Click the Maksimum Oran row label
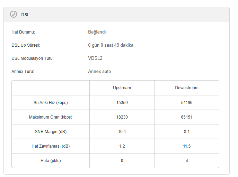Viewport: 238px width, 177px height. click(x=51, y=117)
